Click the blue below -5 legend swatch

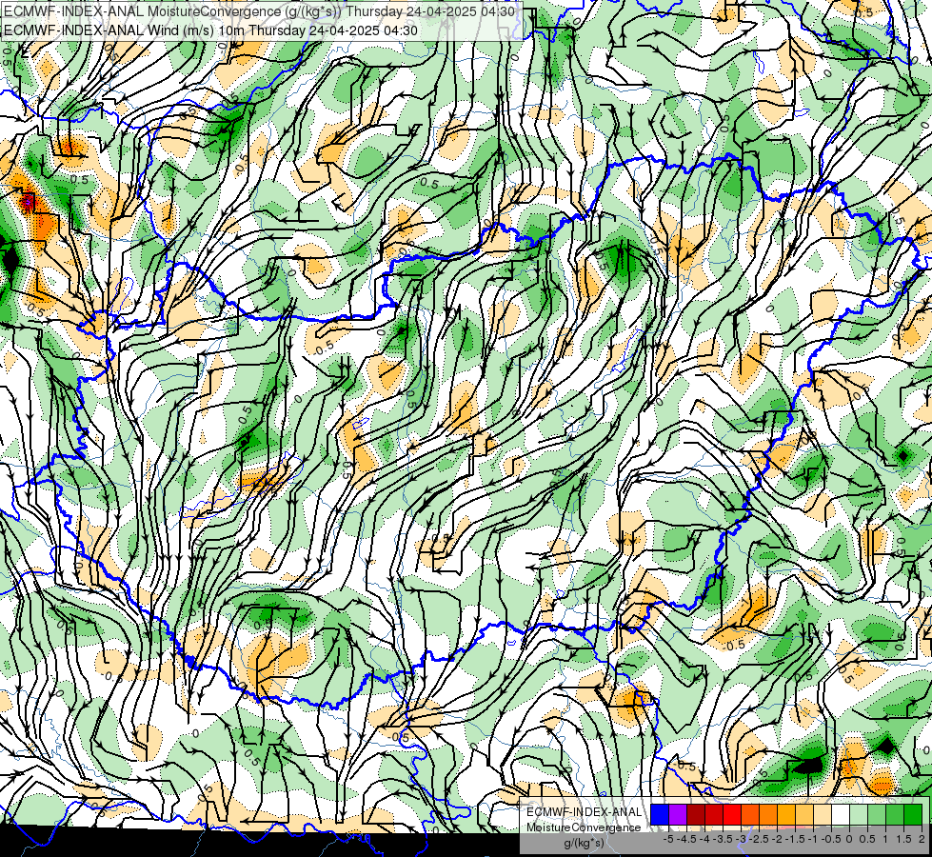[x=660, y=814]
